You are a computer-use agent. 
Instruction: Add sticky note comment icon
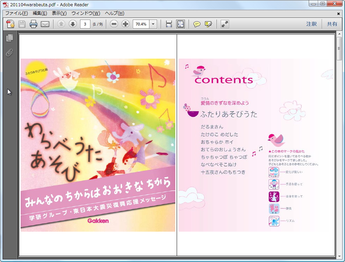197,24
